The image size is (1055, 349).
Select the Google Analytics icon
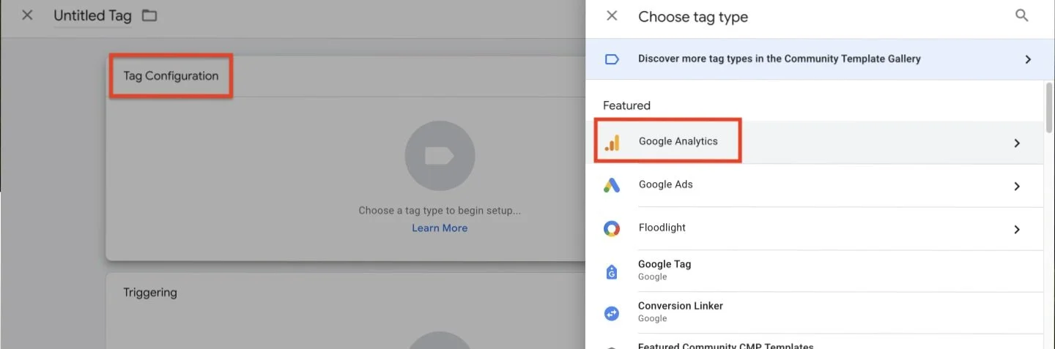(612, 143)
